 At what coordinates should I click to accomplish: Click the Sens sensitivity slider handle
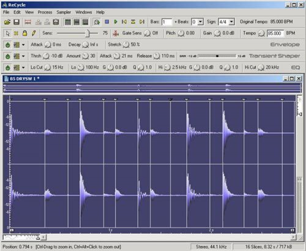pos(88,33)
